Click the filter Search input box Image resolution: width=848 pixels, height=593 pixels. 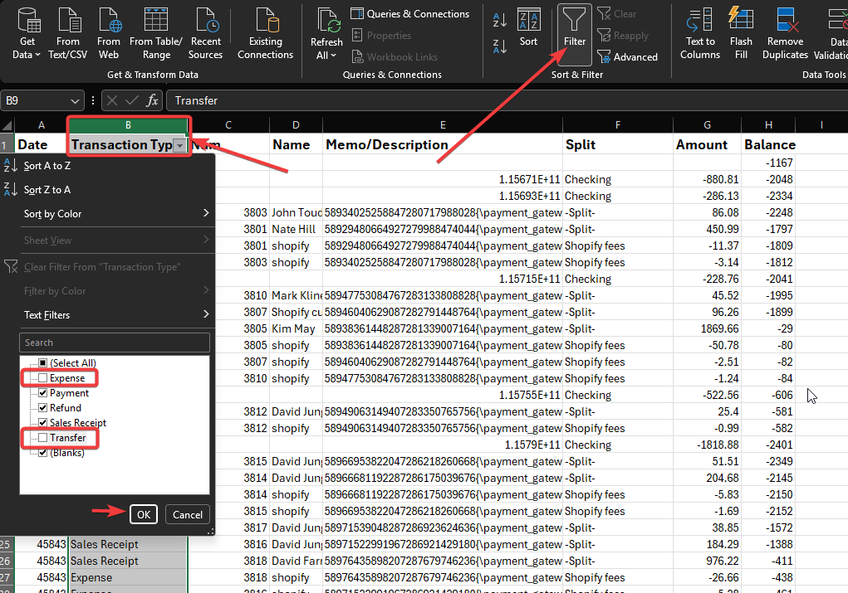[115, 343]
